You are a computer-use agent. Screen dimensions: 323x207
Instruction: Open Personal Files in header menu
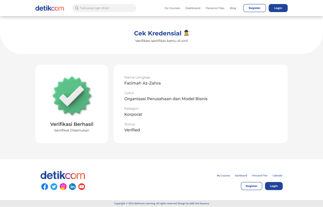(215, 8)
